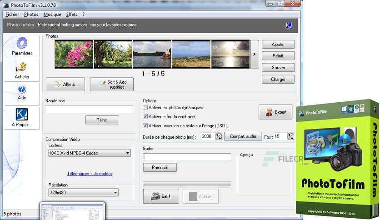
Task: Open Résolution dropdown 720x480
Action: click(x=83, y=193)
